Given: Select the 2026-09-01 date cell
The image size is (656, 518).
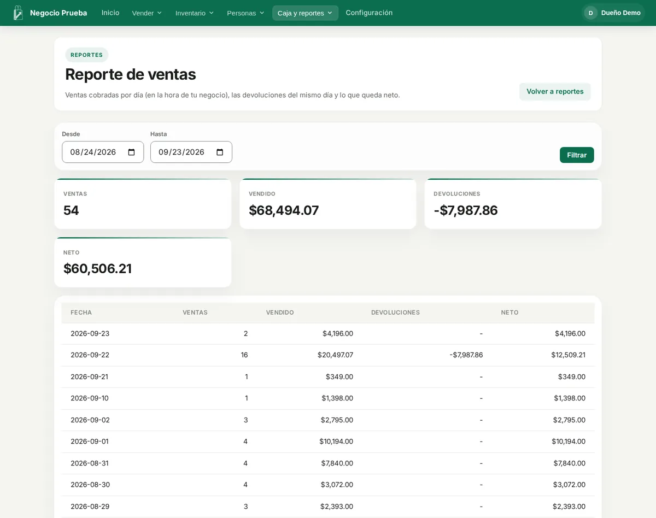Looking at the screenshot, I should [90, 442].
